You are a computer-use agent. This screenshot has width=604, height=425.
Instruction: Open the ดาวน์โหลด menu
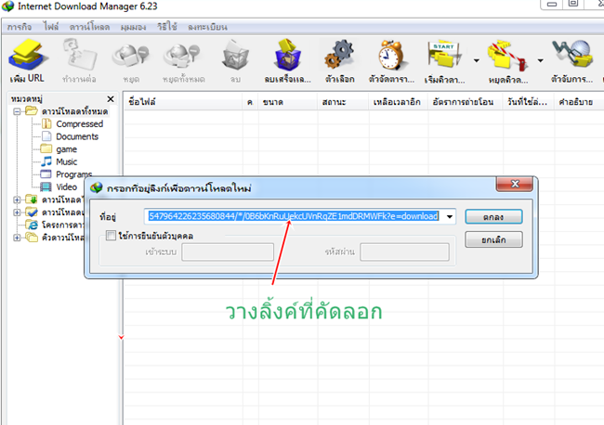[89, 27]
